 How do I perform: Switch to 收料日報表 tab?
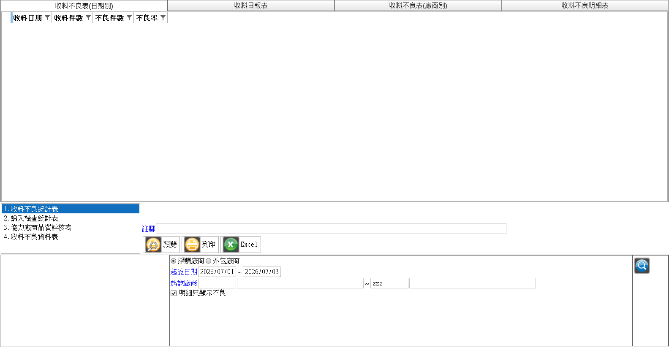(x=251, y=5)
